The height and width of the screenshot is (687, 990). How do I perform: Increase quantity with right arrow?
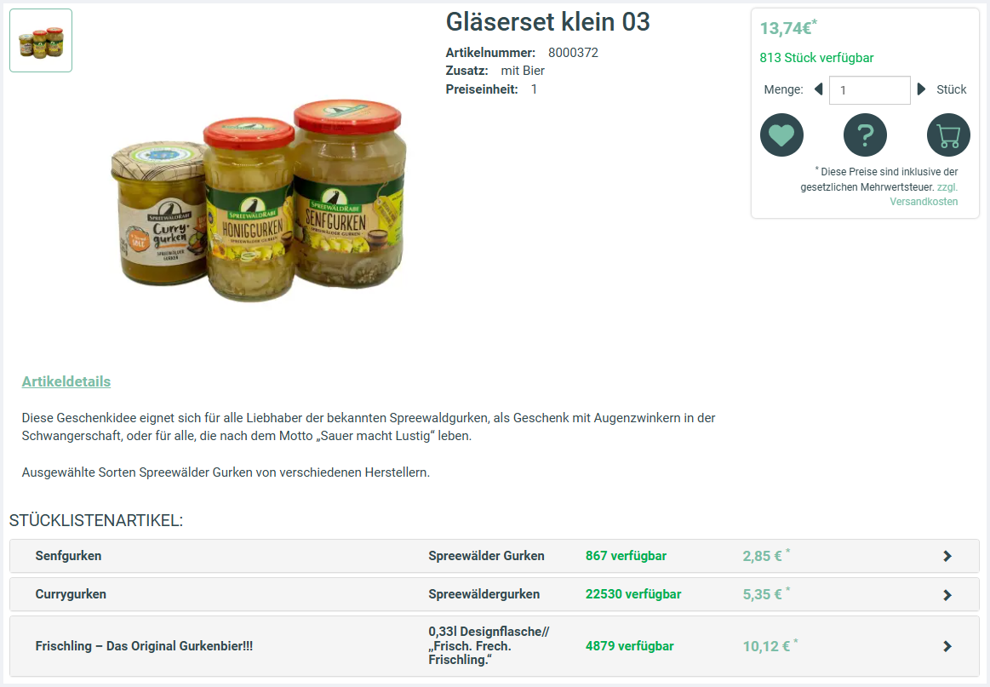921,89
